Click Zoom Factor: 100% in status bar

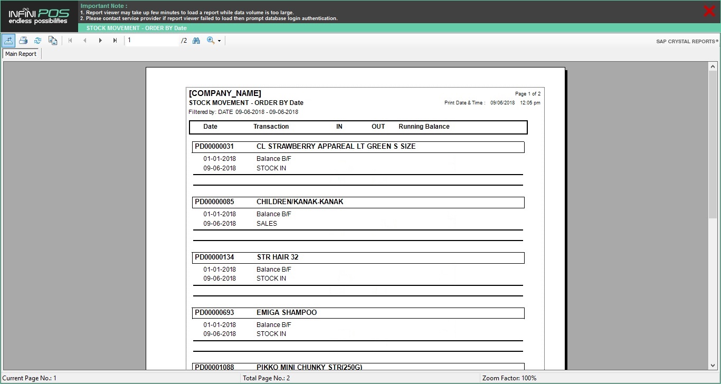[509, 378]
